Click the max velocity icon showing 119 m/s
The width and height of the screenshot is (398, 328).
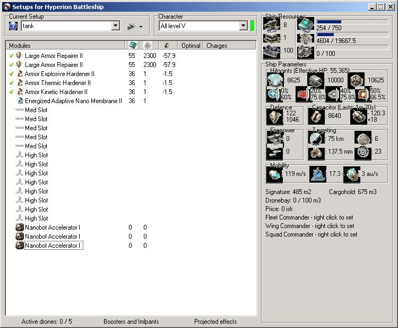pyautogui.click(x=274, y=174)
